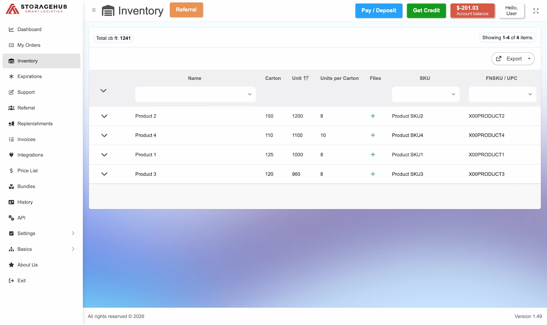
Task: Click the Settings checkbox icon in sidebar
Action: pyautogui.click(x=11, y=234)
